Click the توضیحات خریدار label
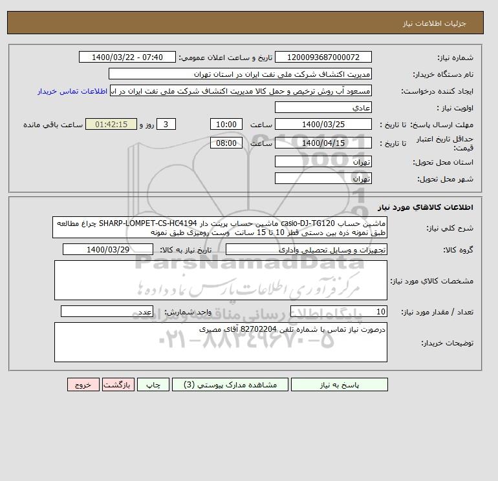The image size is (498, 481). pyautogui.click(x=447, y=343)
